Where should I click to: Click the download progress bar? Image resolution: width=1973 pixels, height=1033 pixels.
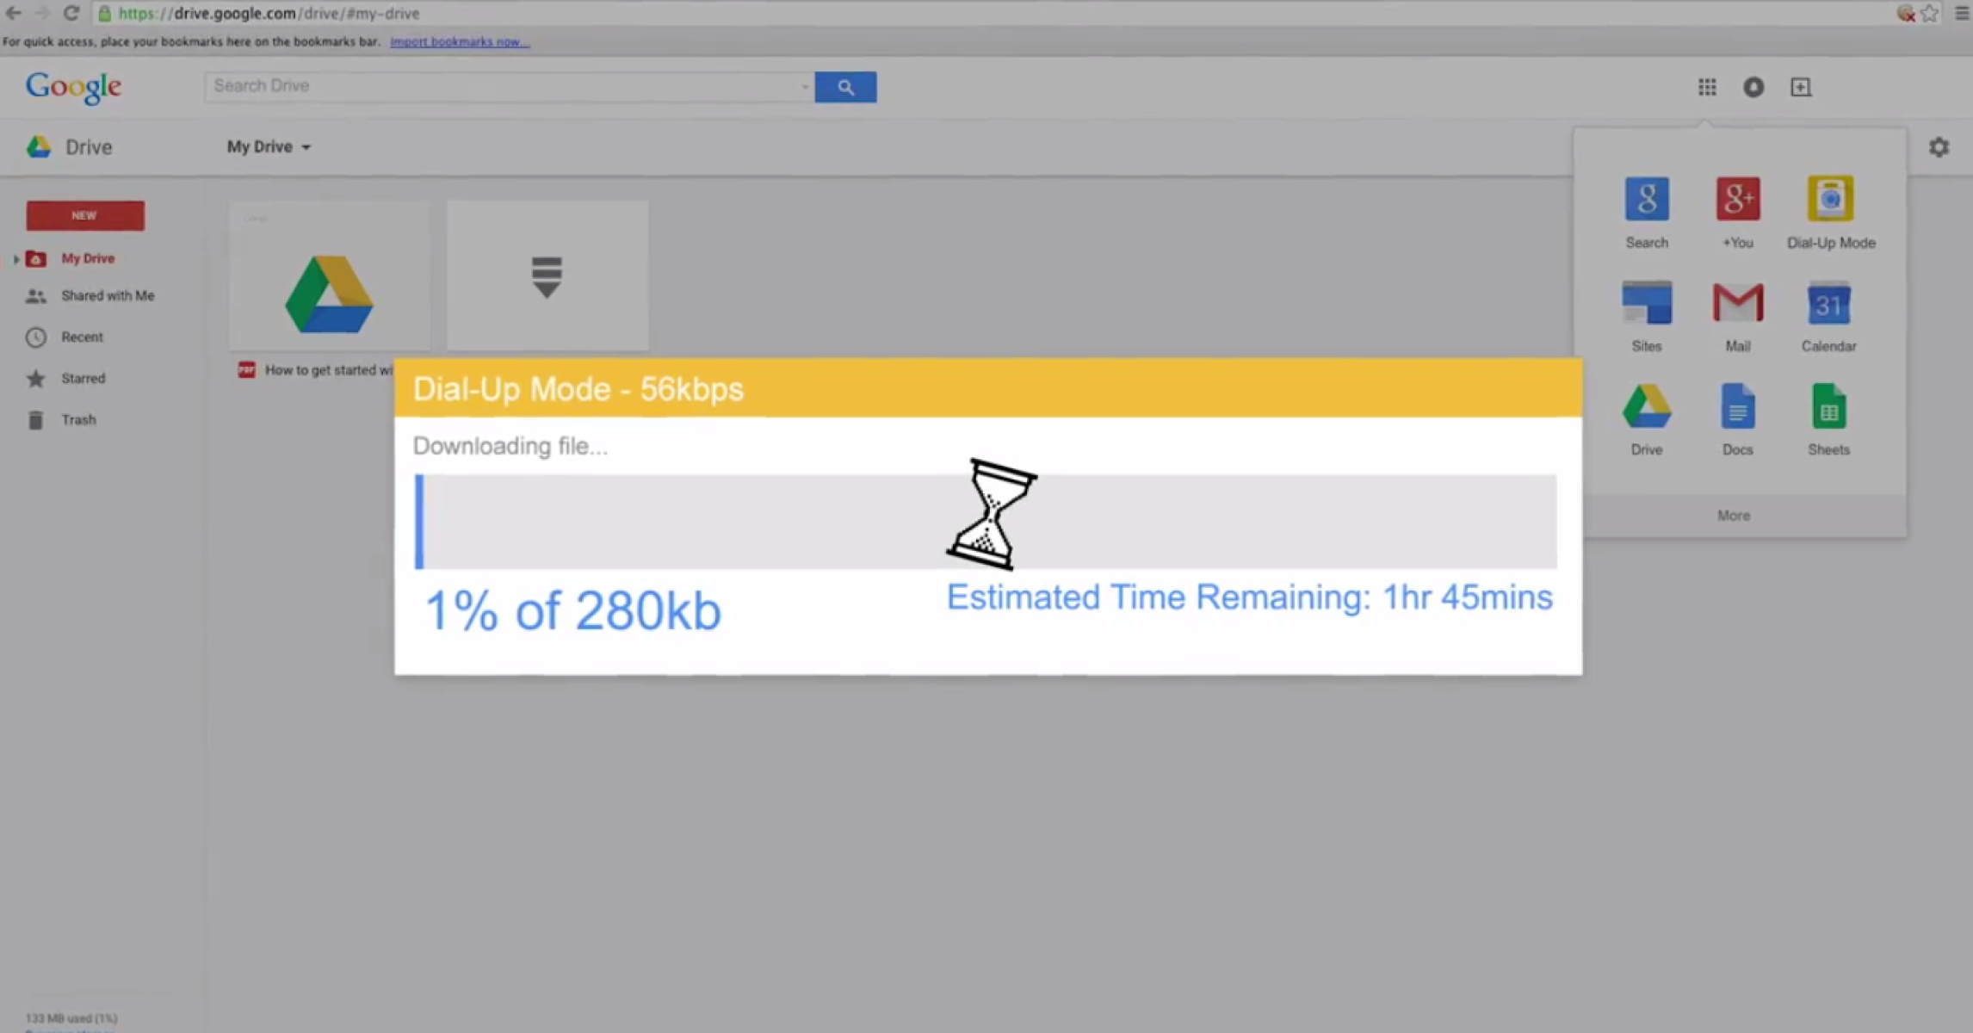[x=985, y=522]
